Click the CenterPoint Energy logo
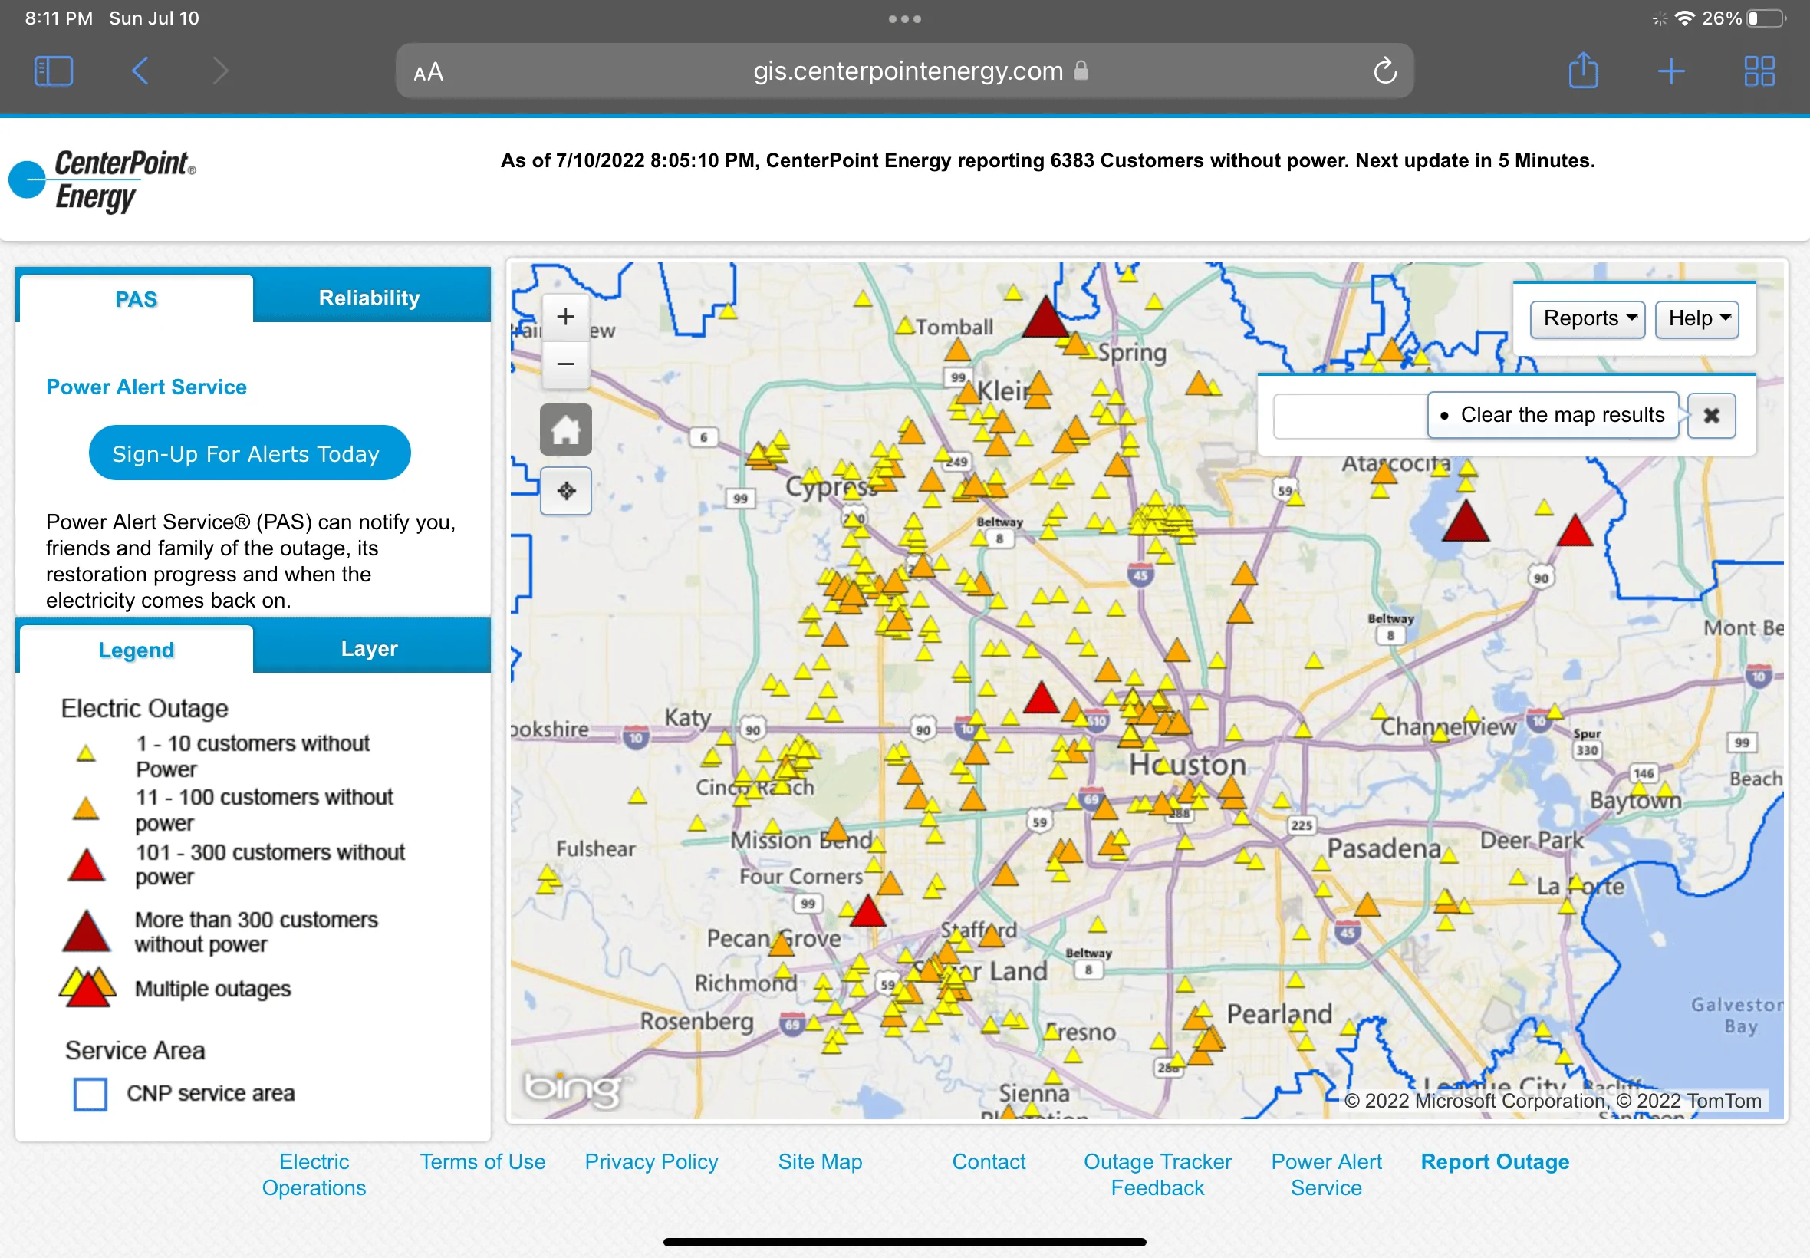The height and width of the screenshot is (1258, 1810). (103, 180)
